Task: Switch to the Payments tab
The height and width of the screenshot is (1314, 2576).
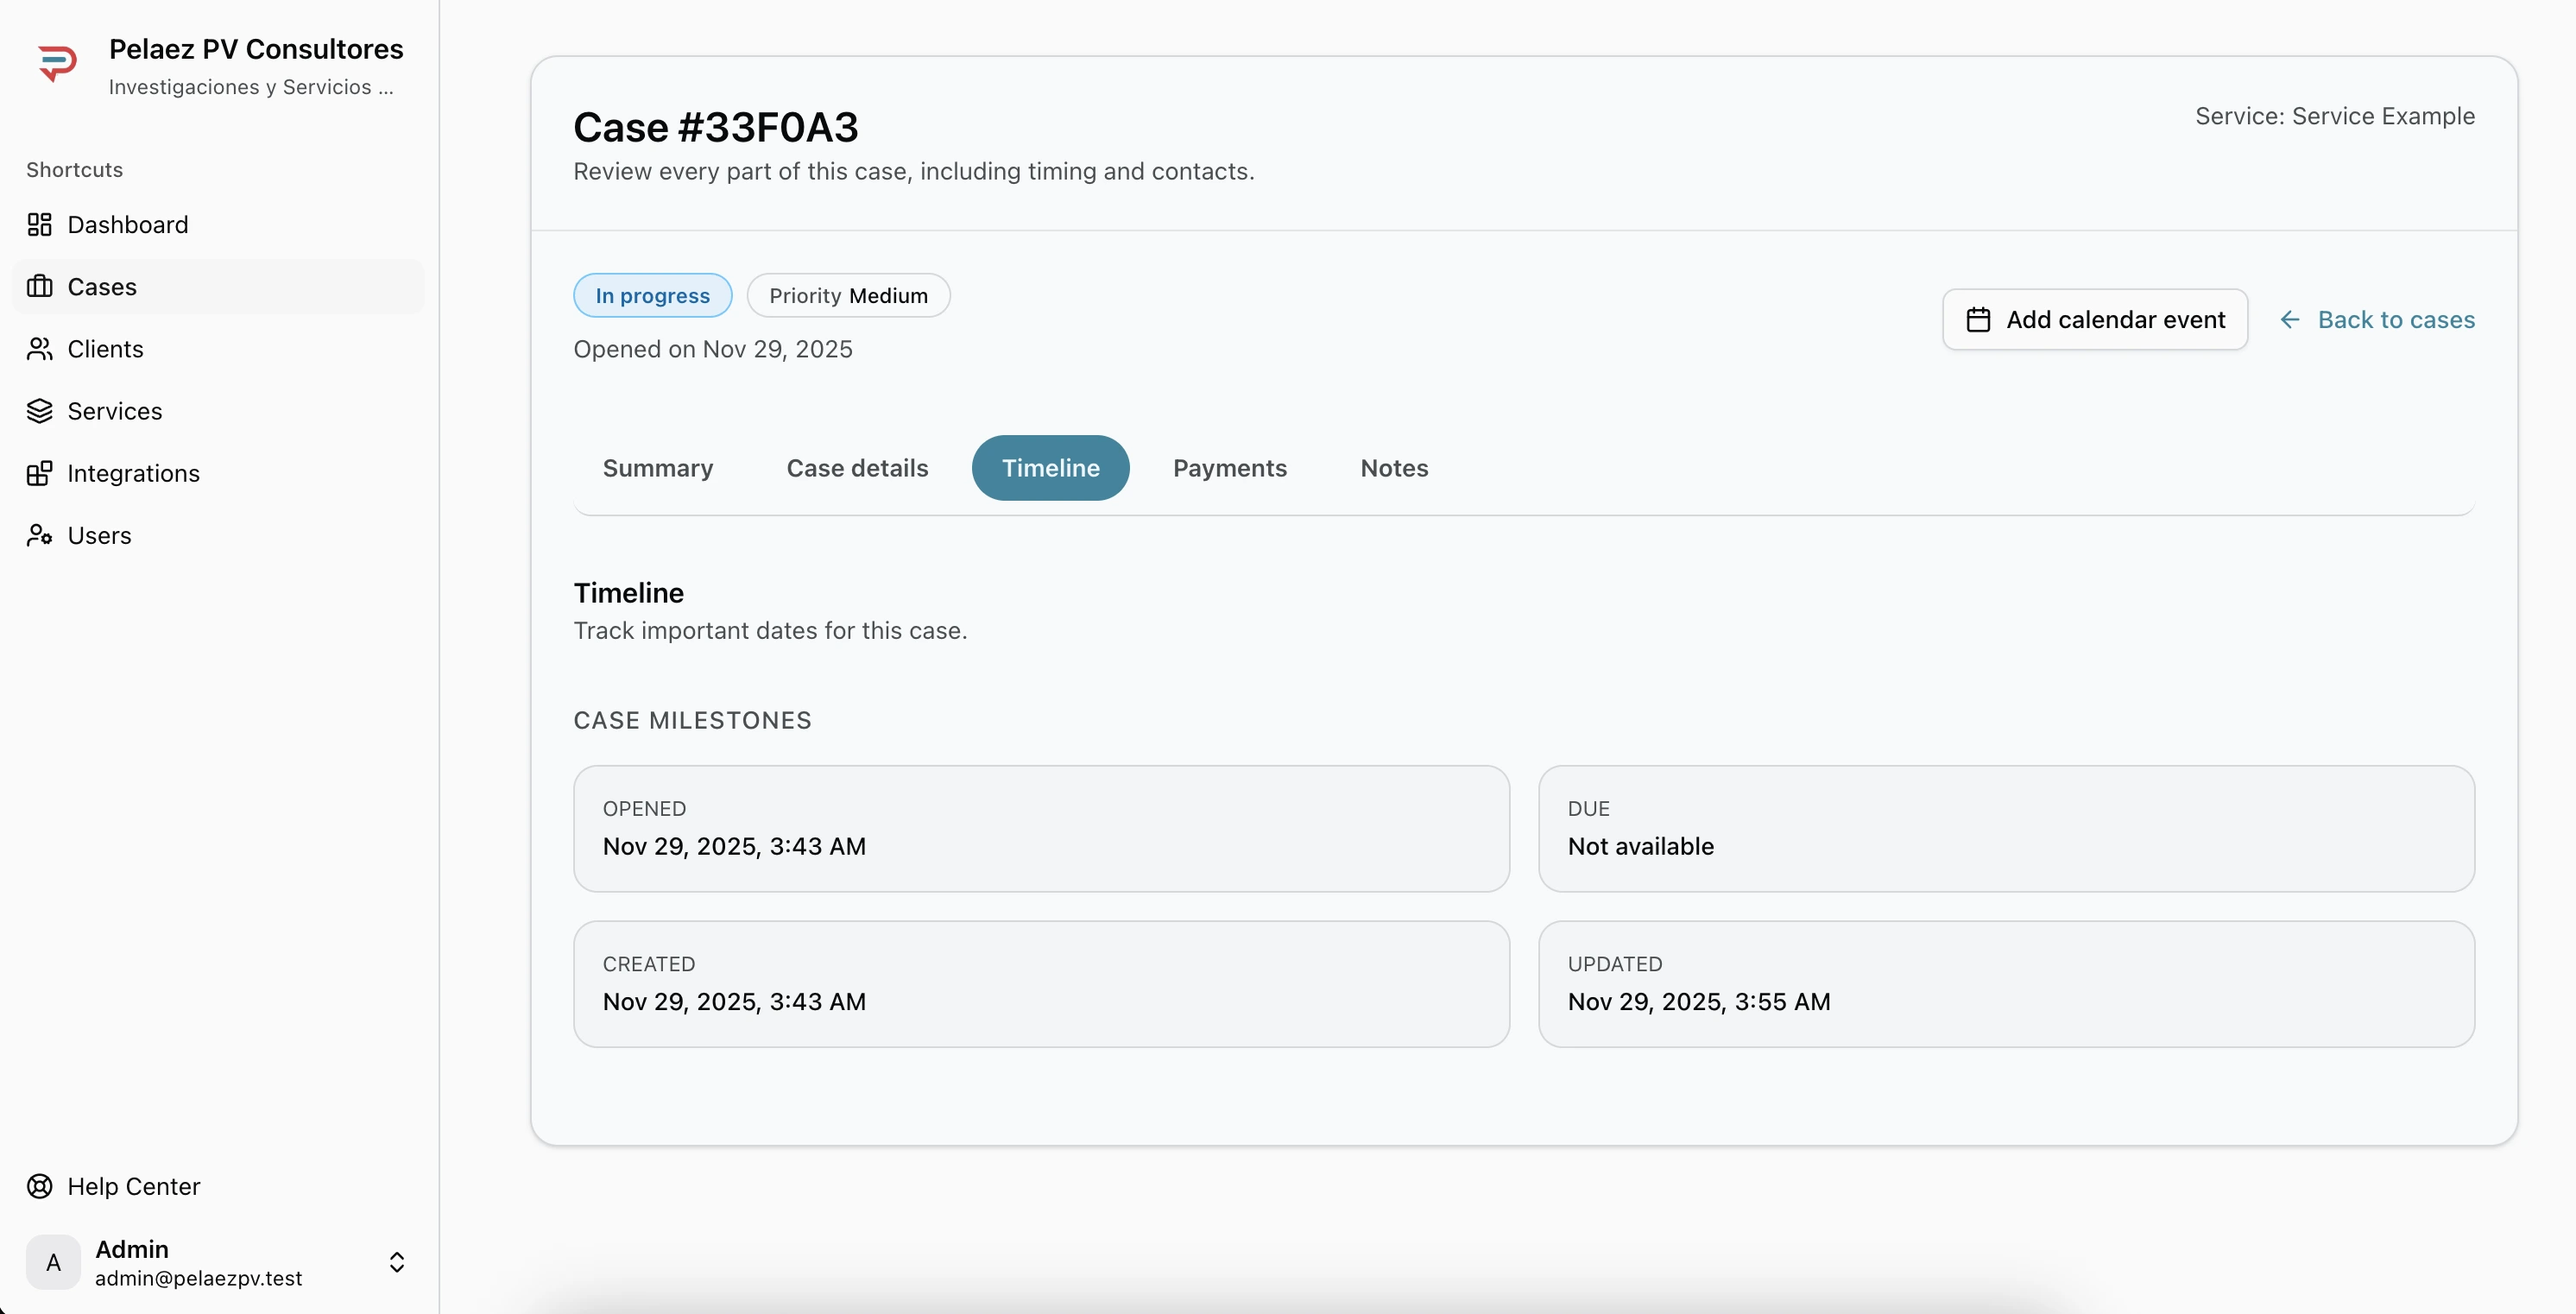Action: [1230, 468]
